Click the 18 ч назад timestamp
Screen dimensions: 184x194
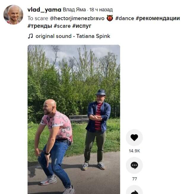coord(101,10)
